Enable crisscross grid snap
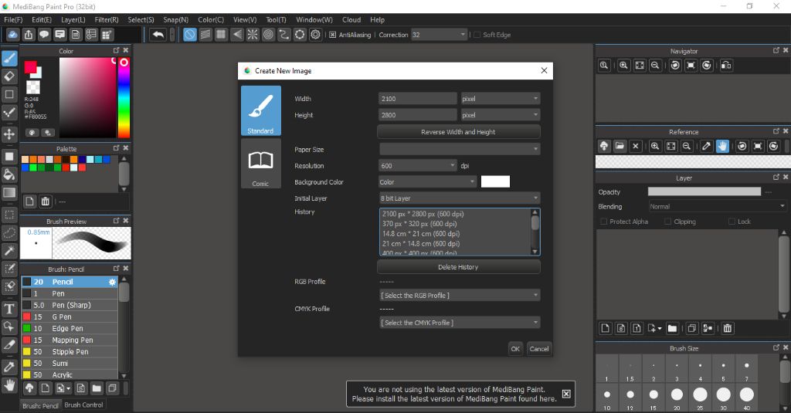791x413 pixels. click(x=221, y=35)
